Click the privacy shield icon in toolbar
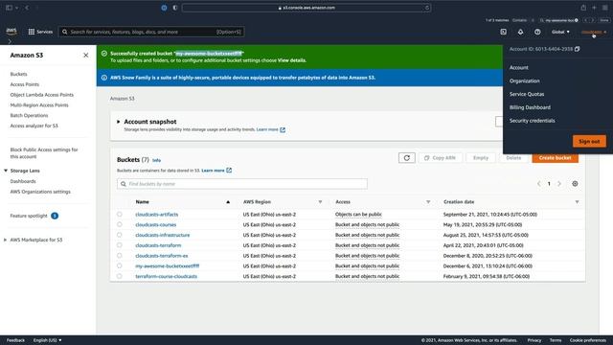Image resolution: width=613 pixels, height=345 pixels. click(x=174, y=8)
